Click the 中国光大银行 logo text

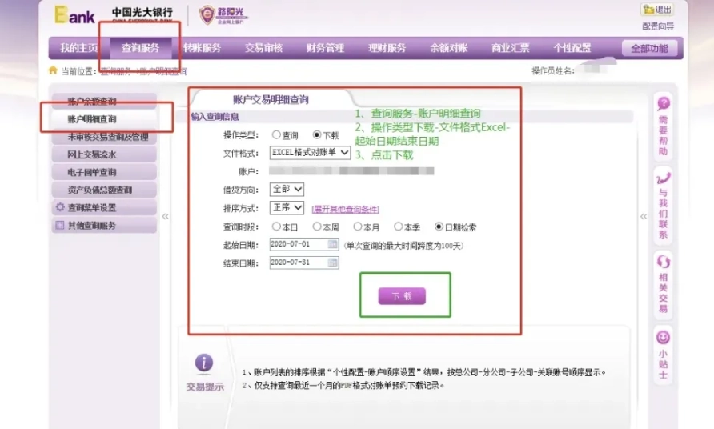point(142,13)
